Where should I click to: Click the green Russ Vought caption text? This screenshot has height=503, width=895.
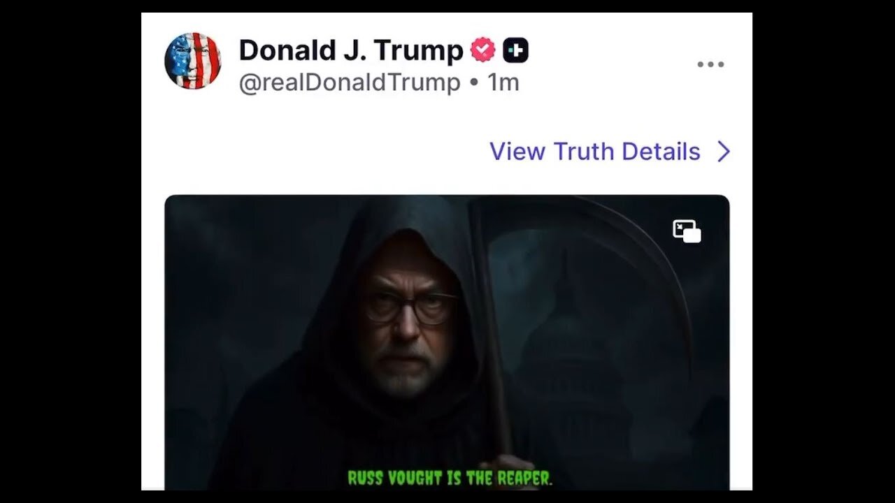450,479
